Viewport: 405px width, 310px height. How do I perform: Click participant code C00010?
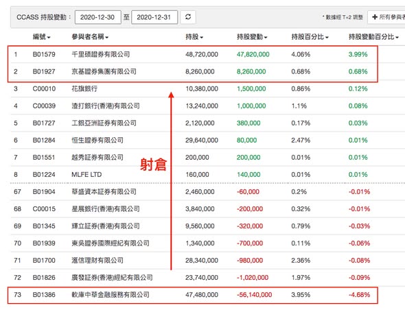coord(44,88)
